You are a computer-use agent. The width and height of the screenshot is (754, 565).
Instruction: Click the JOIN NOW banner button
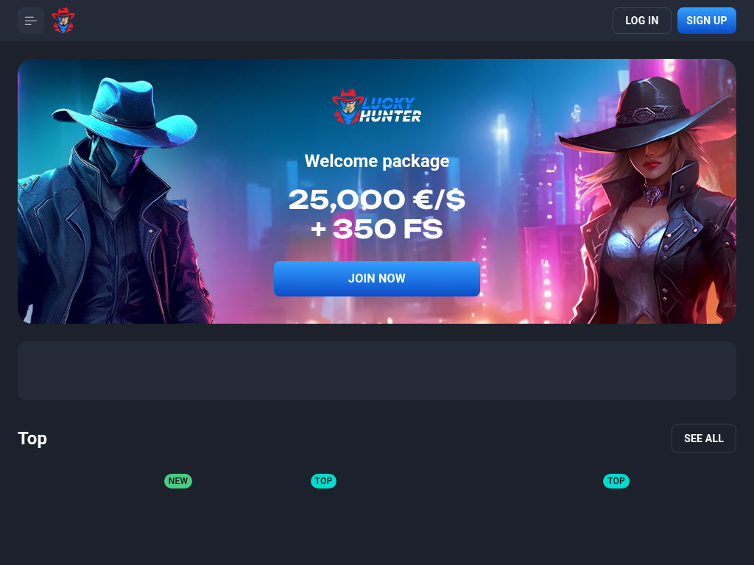376,279
